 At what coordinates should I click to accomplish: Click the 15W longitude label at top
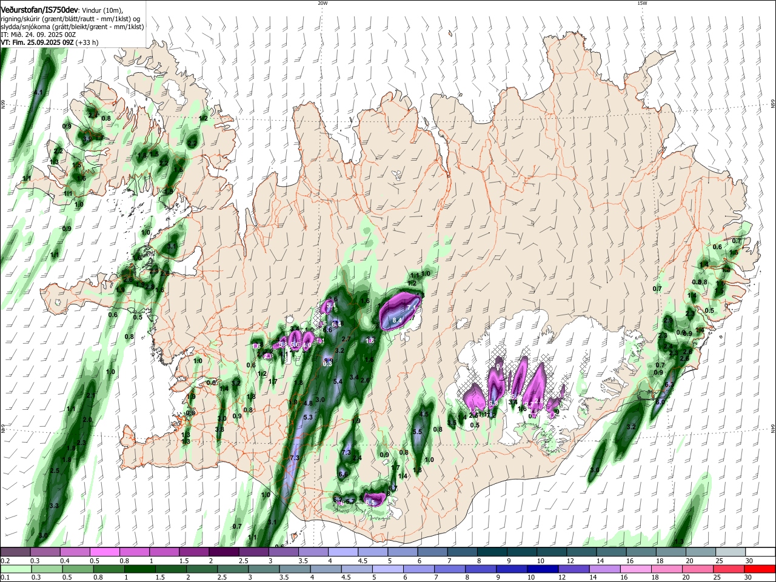[642, 3]
